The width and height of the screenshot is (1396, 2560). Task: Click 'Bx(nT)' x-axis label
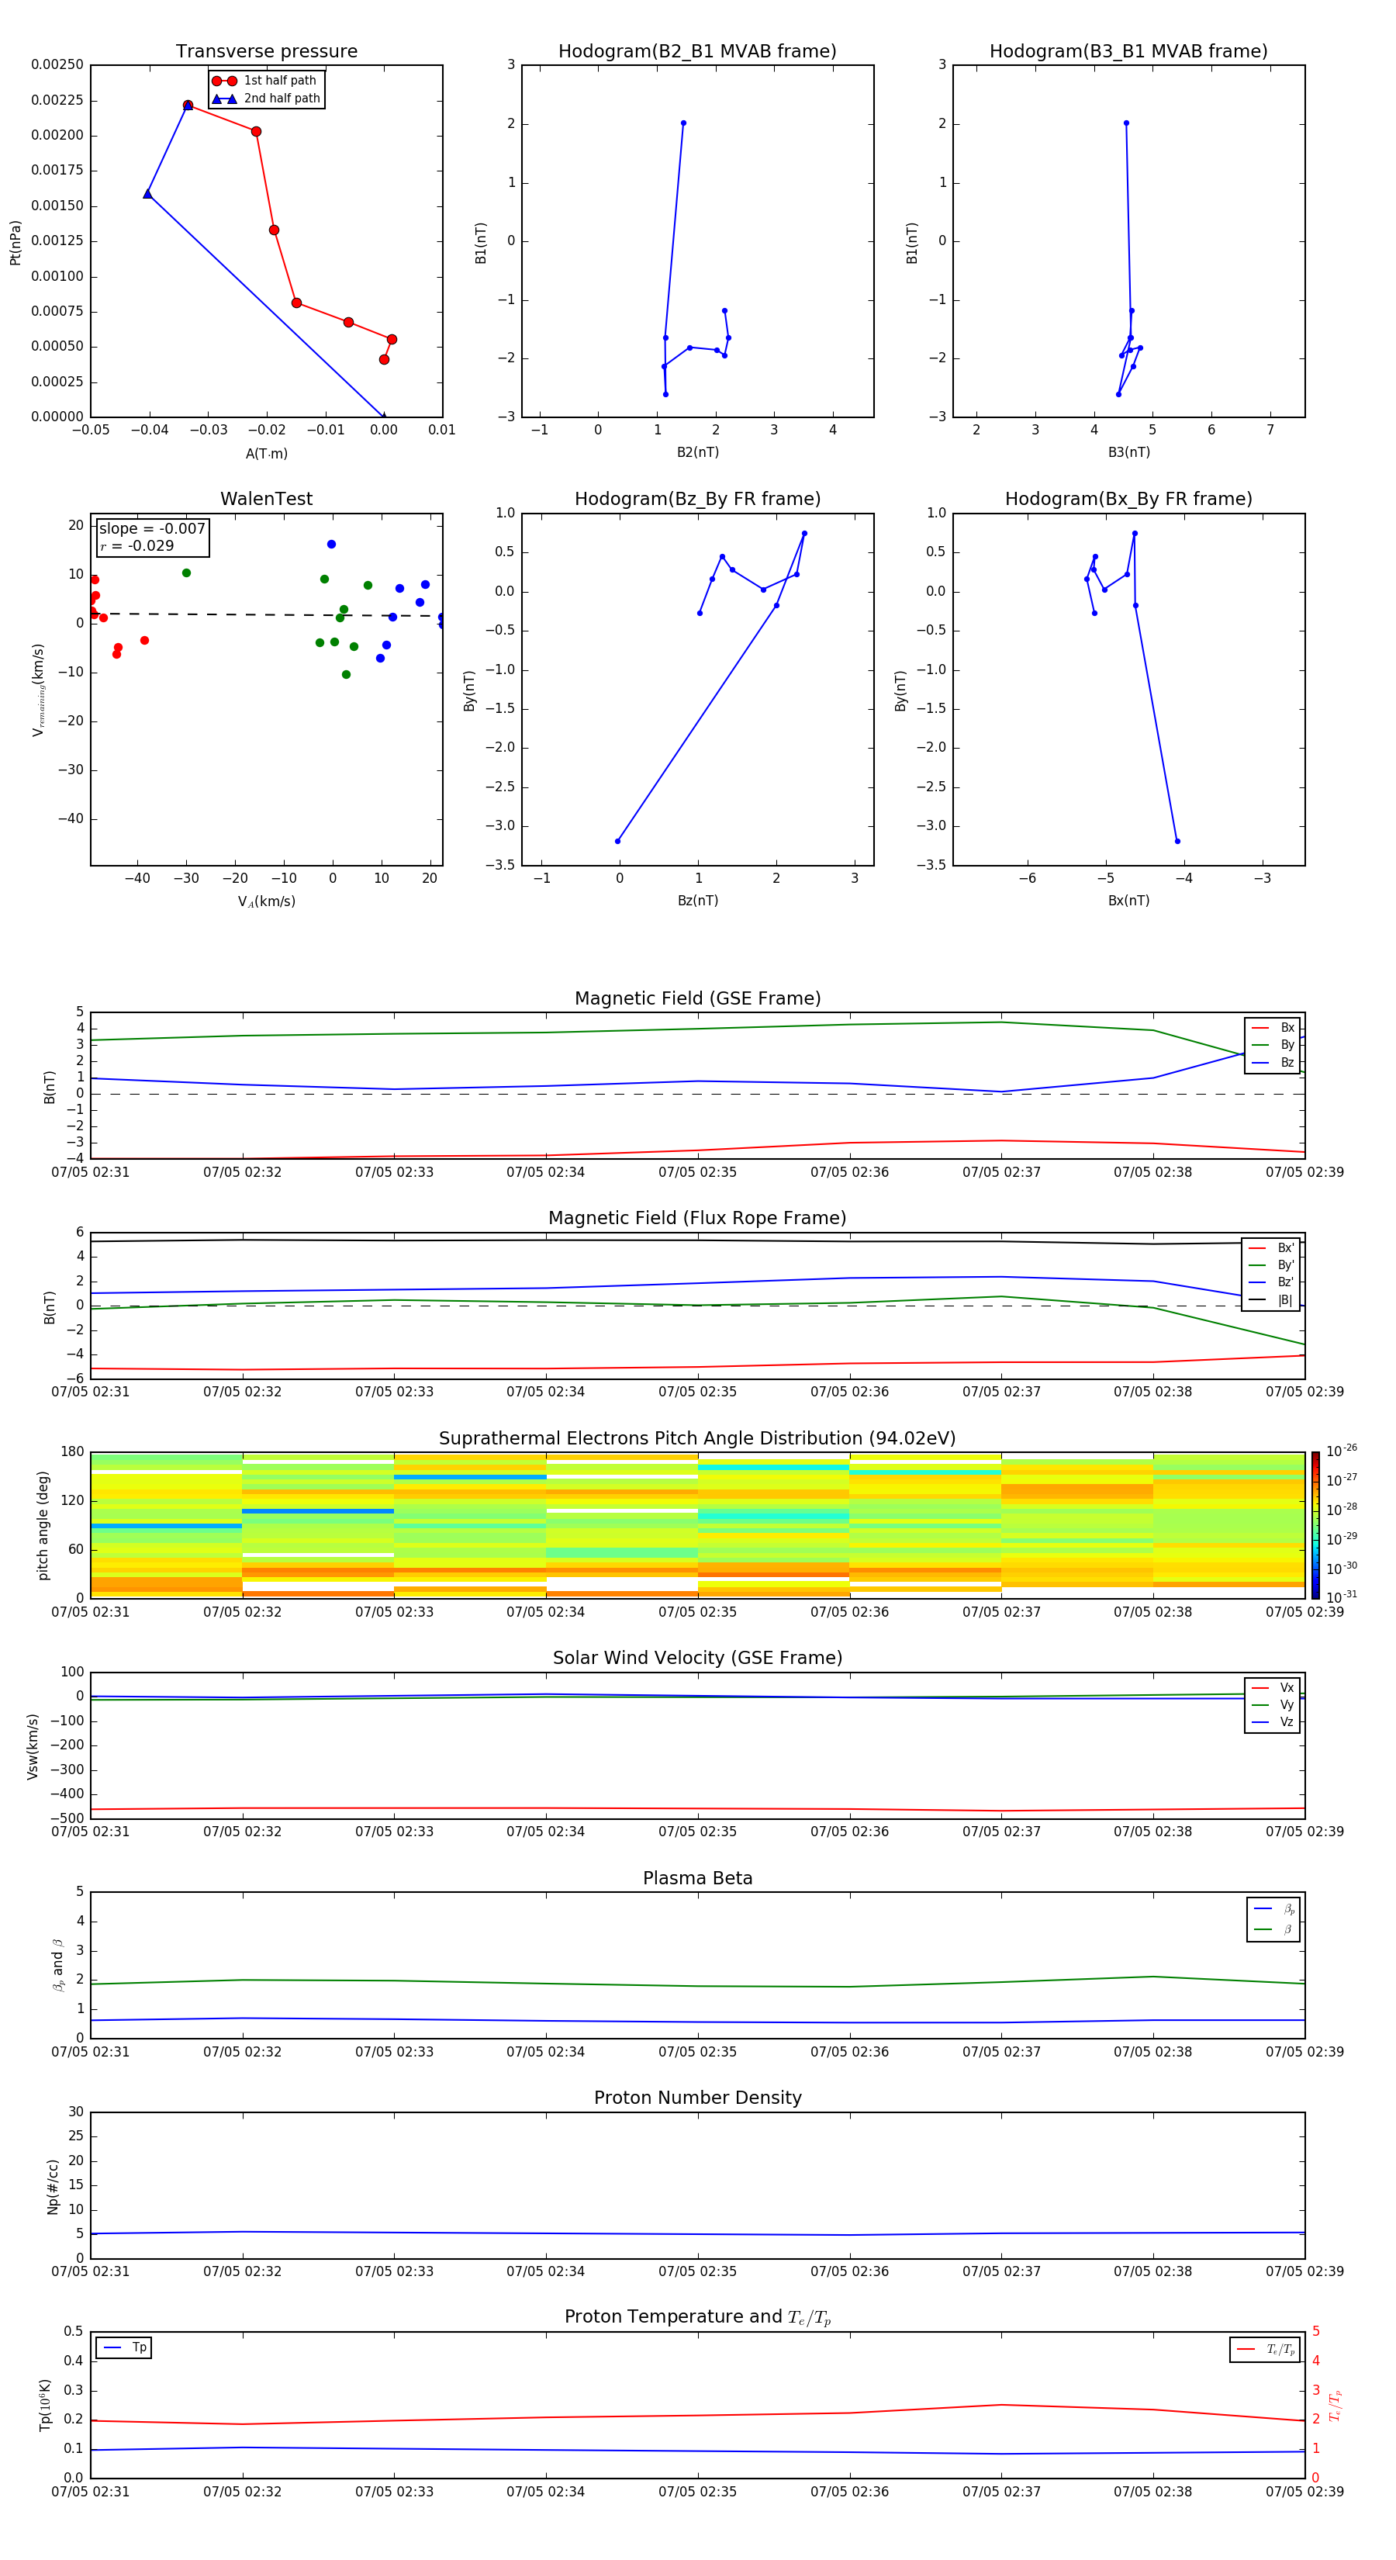pyautogui.click(x=1128, y=901)
